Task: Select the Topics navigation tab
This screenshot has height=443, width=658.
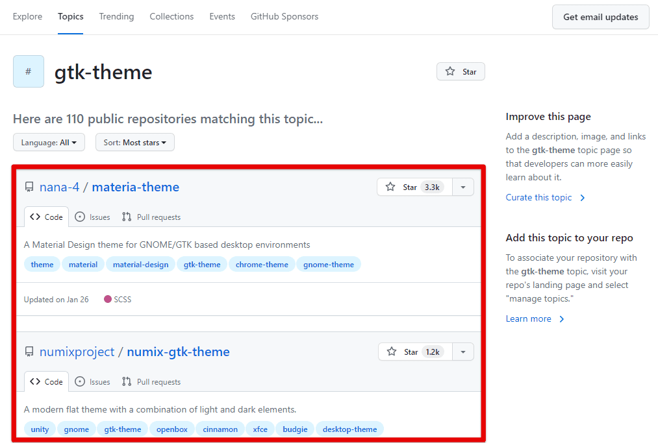Action: point(71,16)
